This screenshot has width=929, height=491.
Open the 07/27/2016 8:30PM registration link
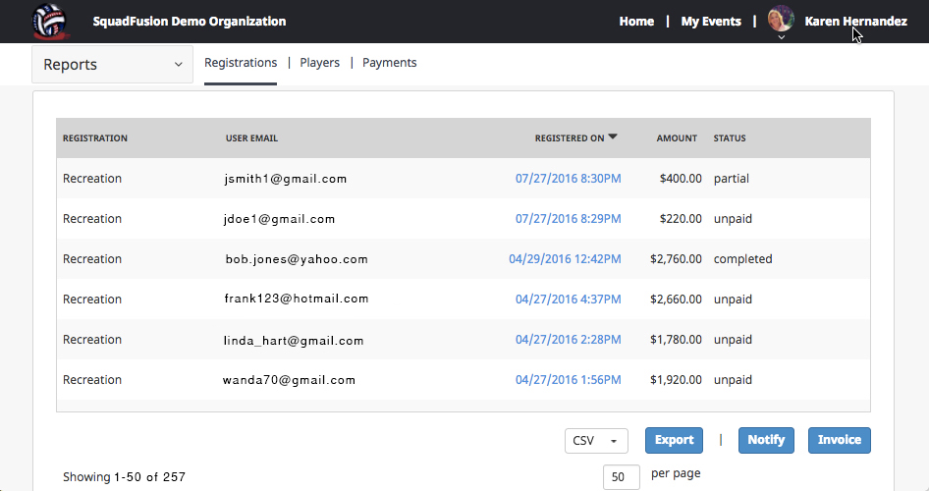[568, 179]
